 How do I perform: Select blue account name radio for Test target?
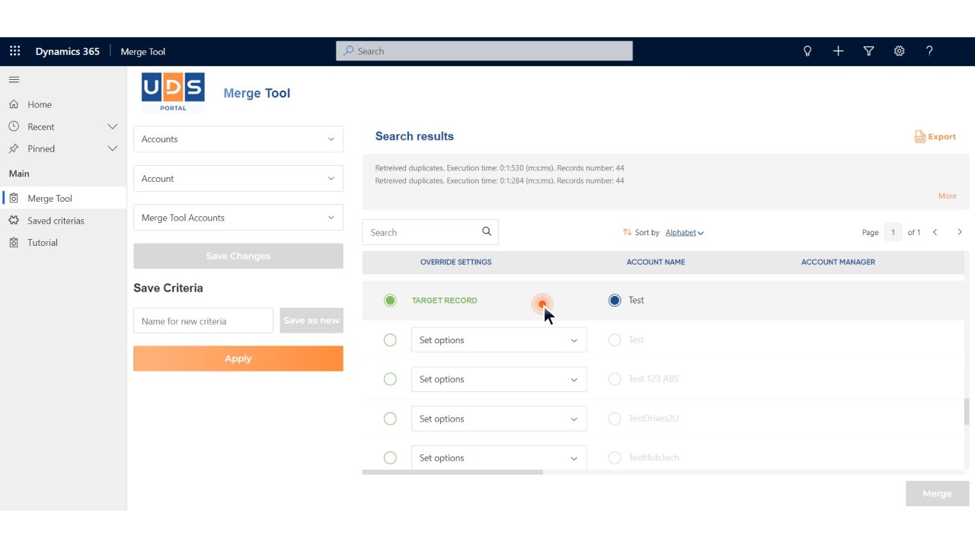tap(615, 301)
